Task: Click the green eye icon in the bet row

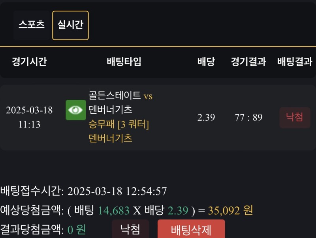Action: point(75,110)
